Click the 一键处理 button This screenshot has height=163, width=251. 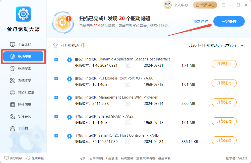[x=229, y=21]
